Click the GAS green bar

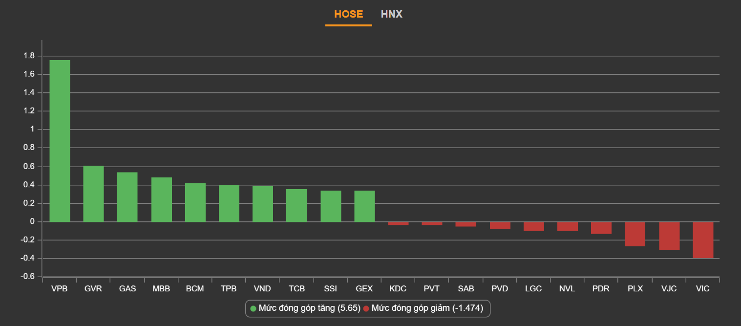(127, 197)
